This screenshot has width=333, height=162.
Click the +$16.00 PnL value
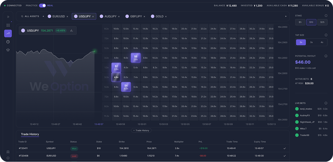click(203, 148)
